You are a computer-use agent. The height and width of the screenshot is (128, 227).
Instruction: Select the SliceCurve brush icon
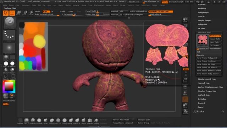6,70
